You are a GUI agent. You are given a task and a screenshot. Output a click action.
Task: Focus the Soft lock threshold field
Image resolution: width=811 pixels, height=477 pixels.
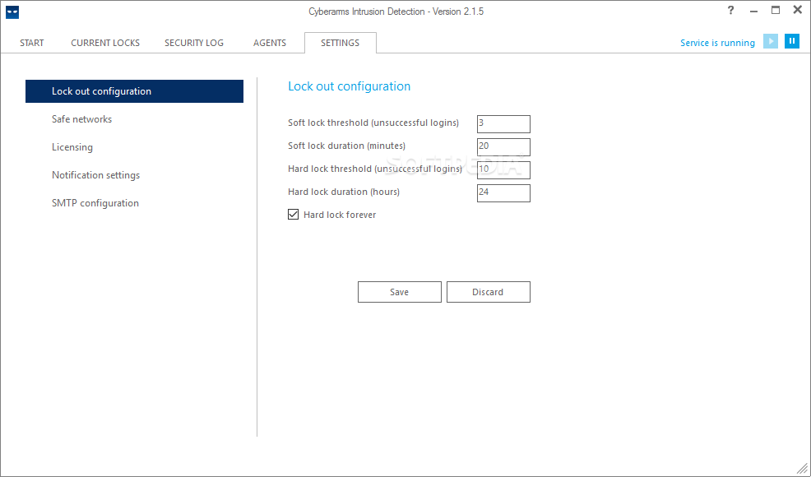pos(503,124)
